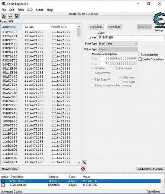This screenshot has width=165, height=194.
Task: Select the Last Digits radio button
Action: point(121,82)
